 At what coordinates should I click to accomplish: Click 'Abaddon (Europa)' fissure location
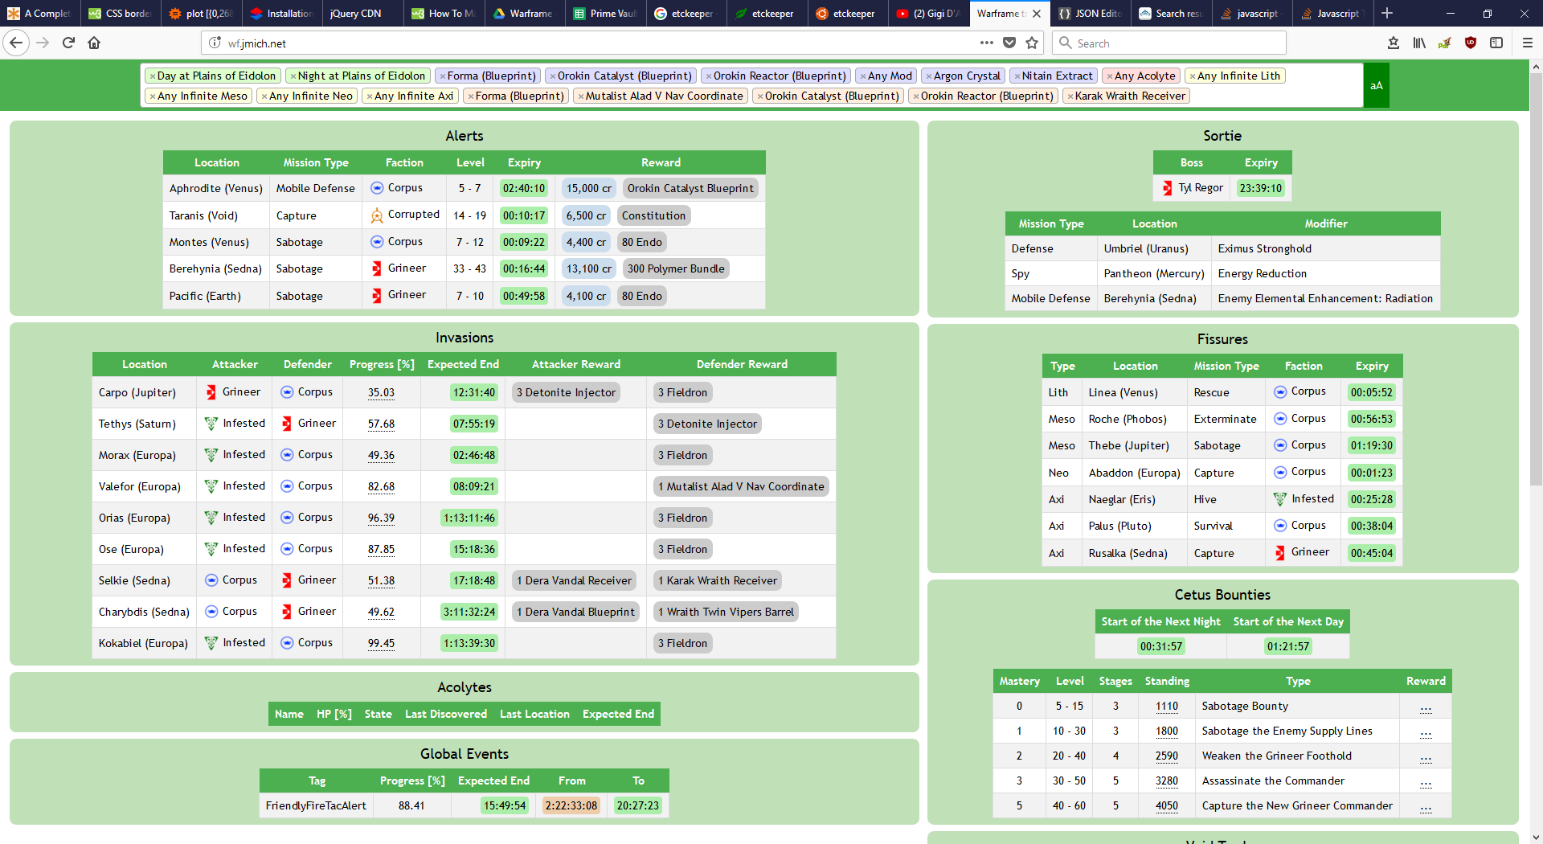click(1134, 473)
